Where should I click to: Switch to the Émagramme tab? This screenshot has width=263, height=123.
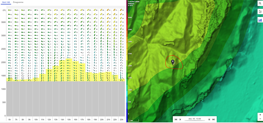(x=18, y=2)
